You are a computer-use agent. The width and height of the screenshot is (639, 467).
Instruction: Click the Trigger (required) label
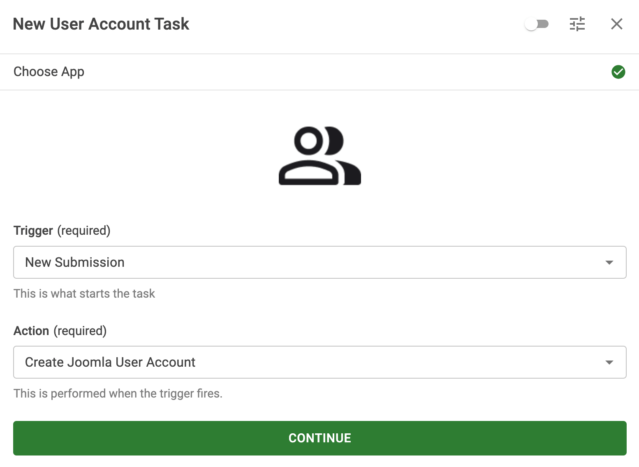pyautogui.click(x=62, y=231)
